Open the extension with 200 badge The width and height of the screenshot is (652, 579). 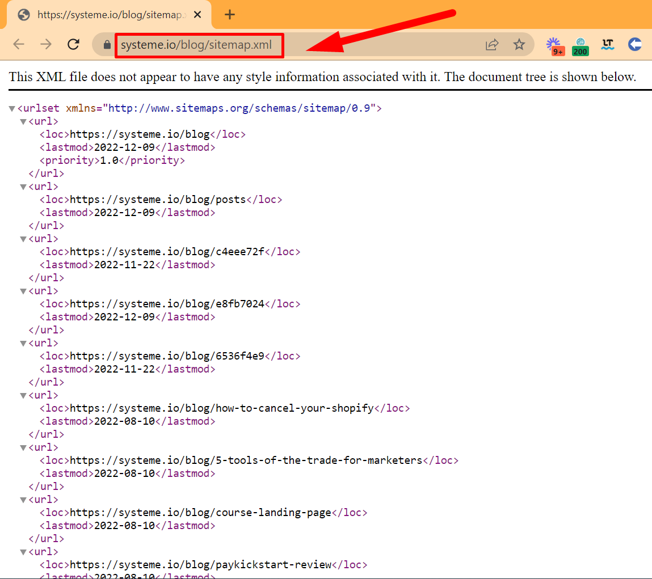click(x=581, y=47)
